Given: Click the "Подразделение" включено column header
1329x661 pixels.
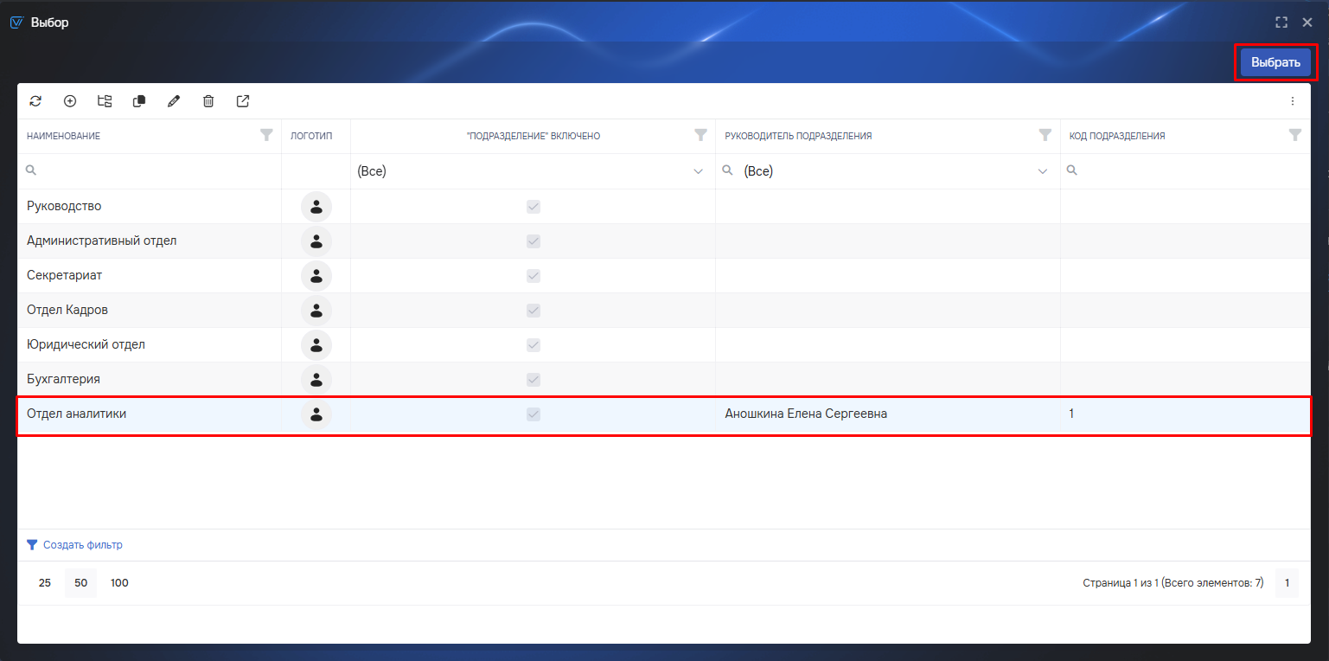Looking at the screenshot, I should [x=534, y=136].
